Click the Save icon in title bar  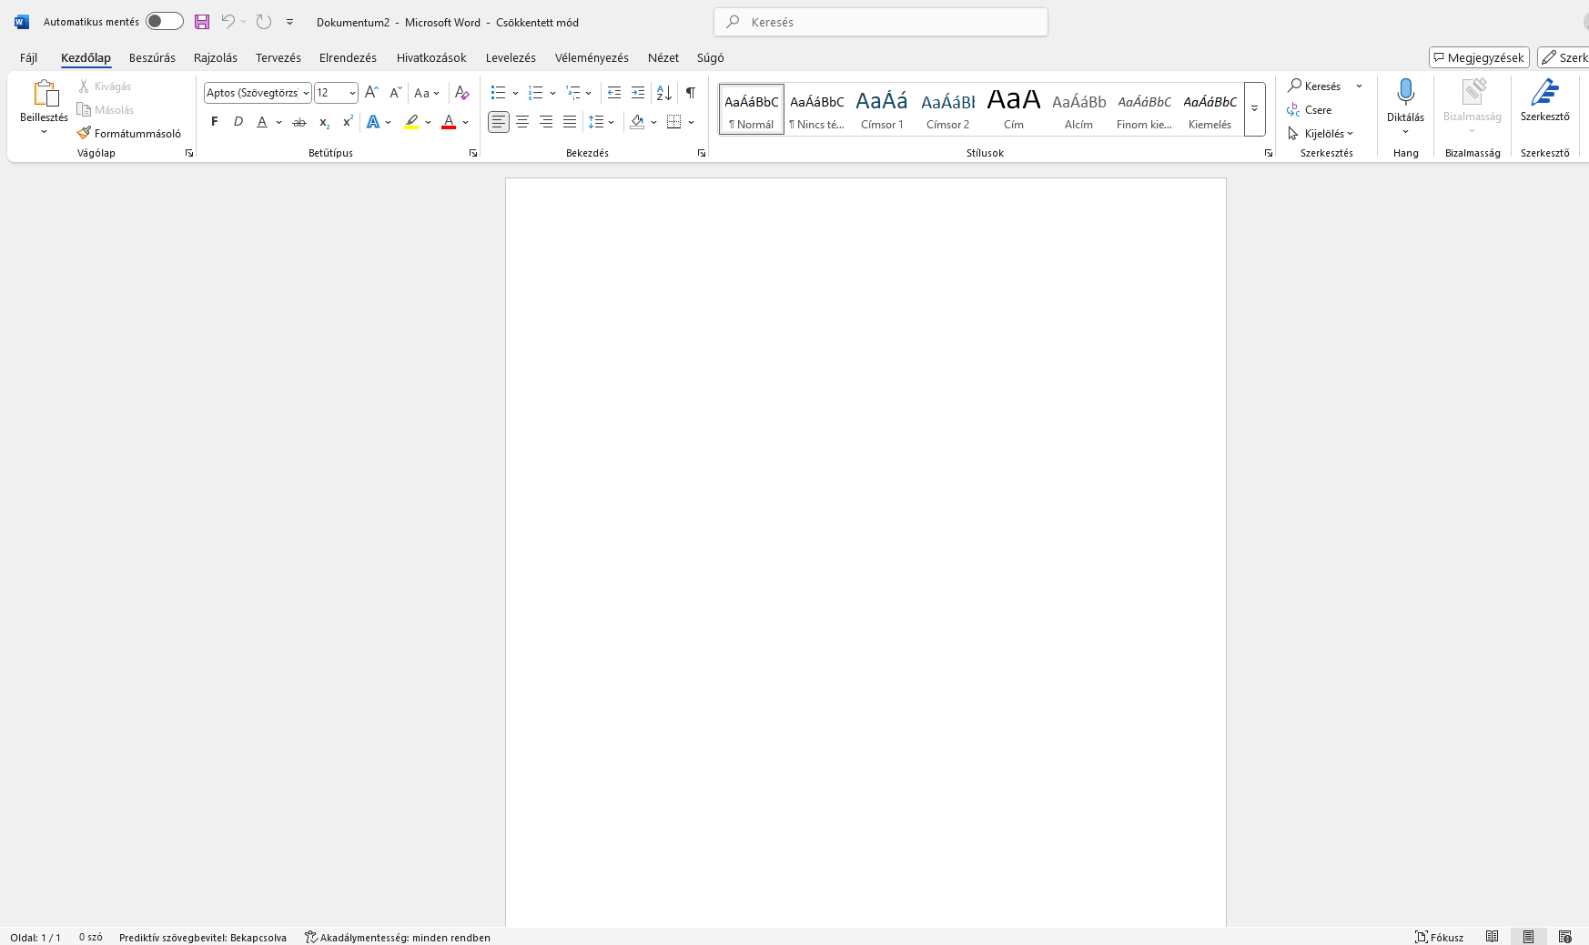[202, 22]
